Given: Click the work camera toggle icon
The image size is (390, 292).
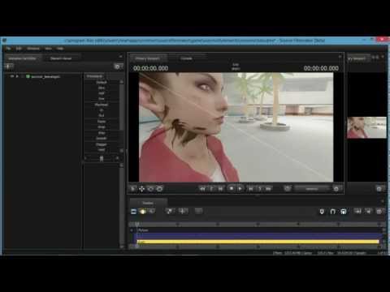Looking at the screenshot, I should click(x=288, y=188).
